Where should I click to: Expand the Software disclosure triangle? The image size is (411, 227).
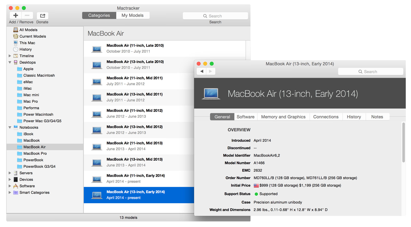(x=10, y=186)
